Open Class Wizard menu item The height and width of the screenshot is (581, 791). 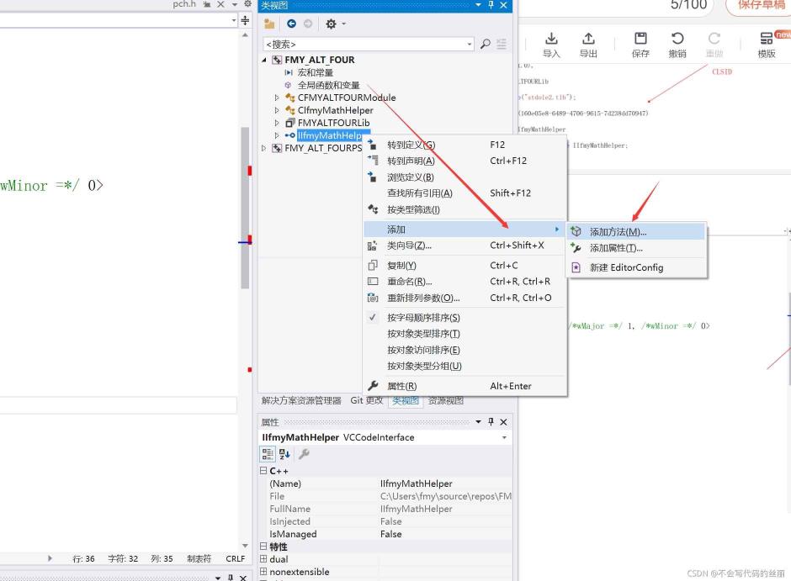click(465, 246)
